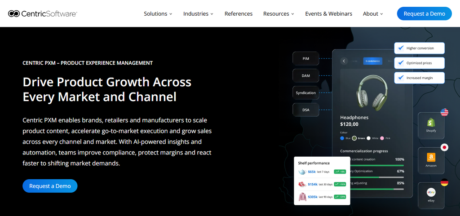
Task: Click the $154k last 30 days value
Action: (313, 185)
